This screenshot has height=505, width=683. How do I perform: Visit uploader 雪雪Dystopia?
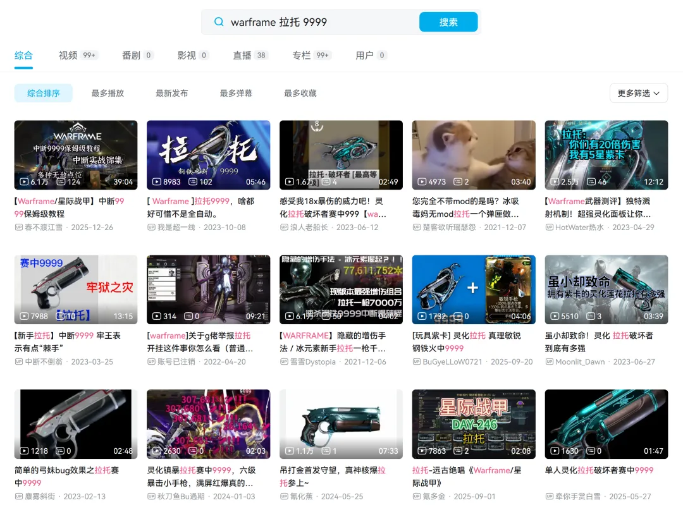313,362
